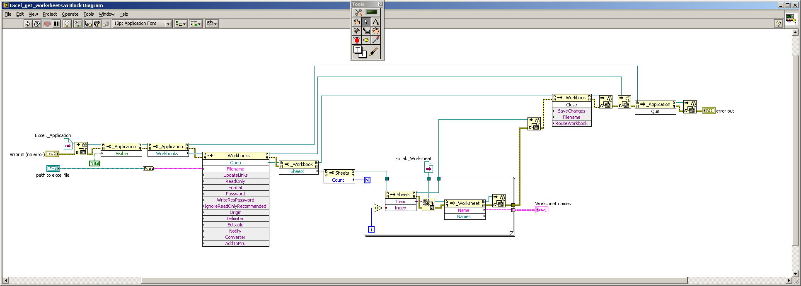Toggle Pause execution button
This screenshot has width=801, height=286.
coord(56,24)
